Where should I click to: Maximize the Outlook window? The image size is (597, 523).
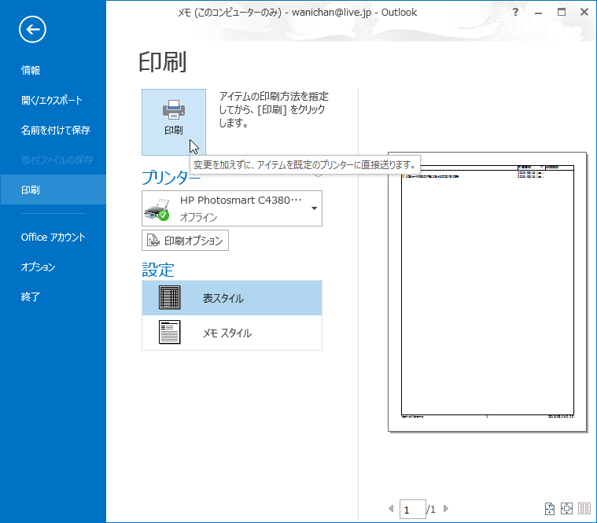coord(561,12)
